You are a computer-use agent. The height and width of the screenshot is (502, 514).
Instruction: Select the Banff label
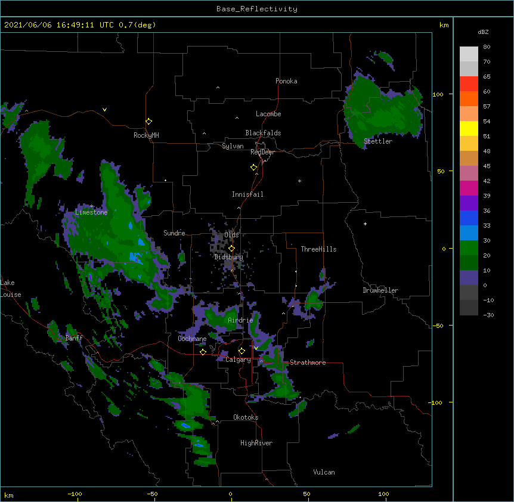pyautogui.click(x=74, y=338)
